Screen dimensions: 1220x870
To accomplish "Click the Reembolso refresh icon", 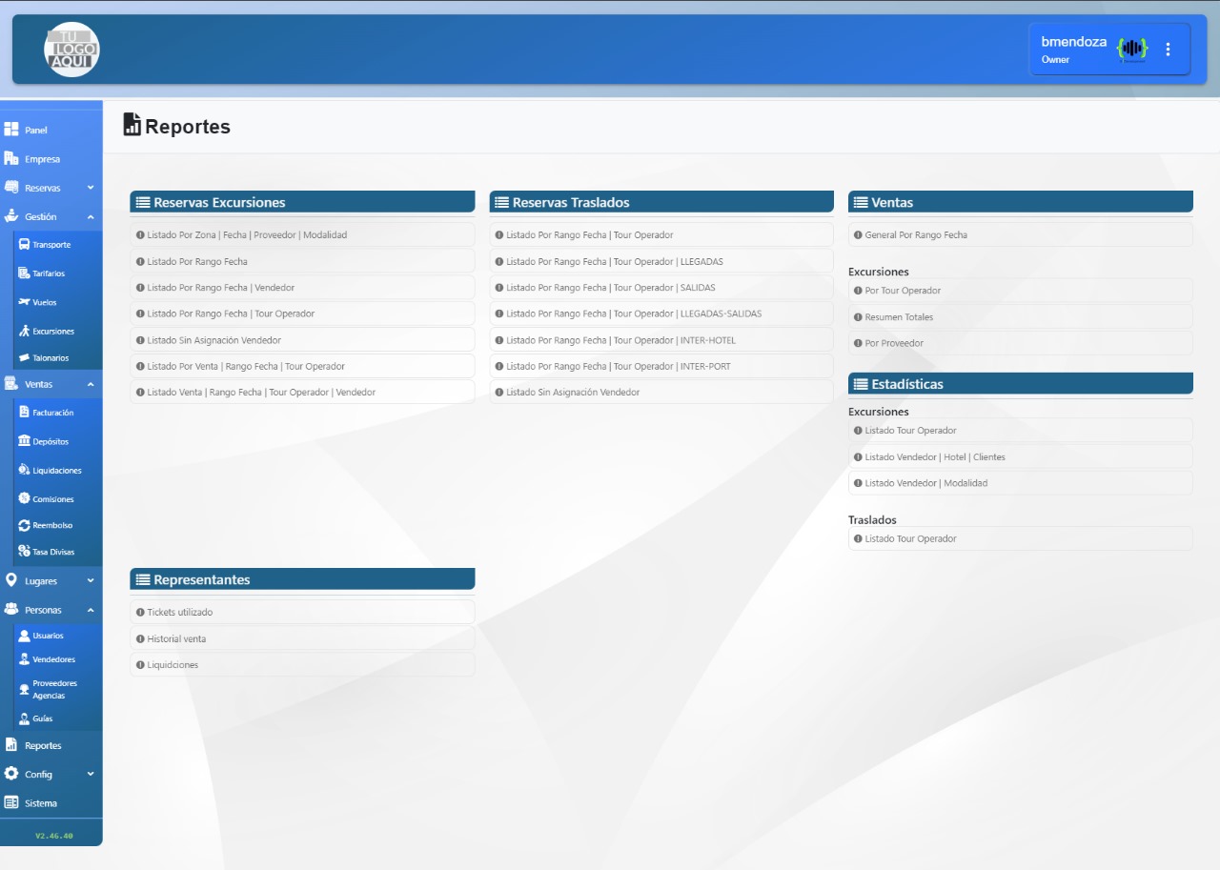I will 24,525.
